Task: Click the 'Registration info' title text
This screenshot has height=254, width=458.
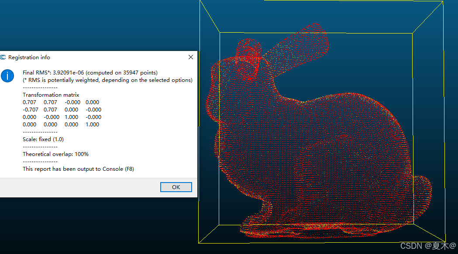Action: click(29, 58)
